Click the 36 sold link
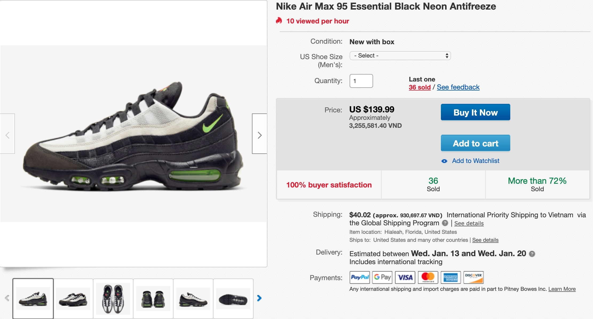The image size is (593, 319). tap(420, 87)
